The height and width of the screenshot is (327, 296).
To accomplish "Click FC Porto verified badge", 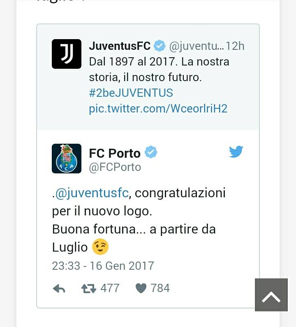I will (151, 152).
